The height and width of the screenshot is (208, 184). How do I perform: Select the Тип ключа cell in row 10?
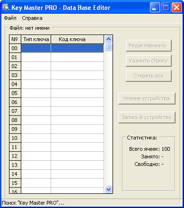[36, 138]
